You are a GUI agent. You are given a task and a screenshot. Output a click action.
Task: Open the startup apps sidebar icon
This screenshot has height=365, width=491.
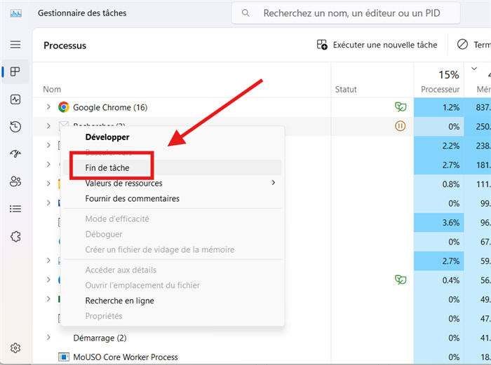[x=15, y=154]
